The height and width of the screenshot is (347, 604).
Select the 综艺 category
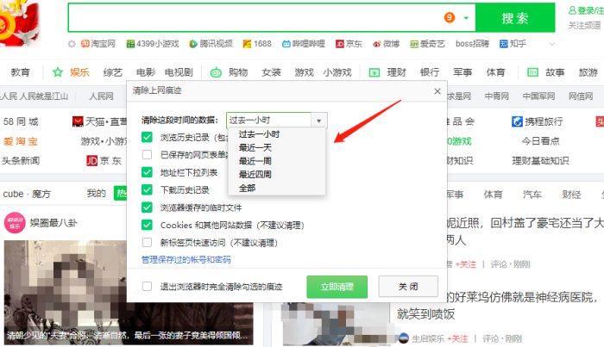pos(113,72)
